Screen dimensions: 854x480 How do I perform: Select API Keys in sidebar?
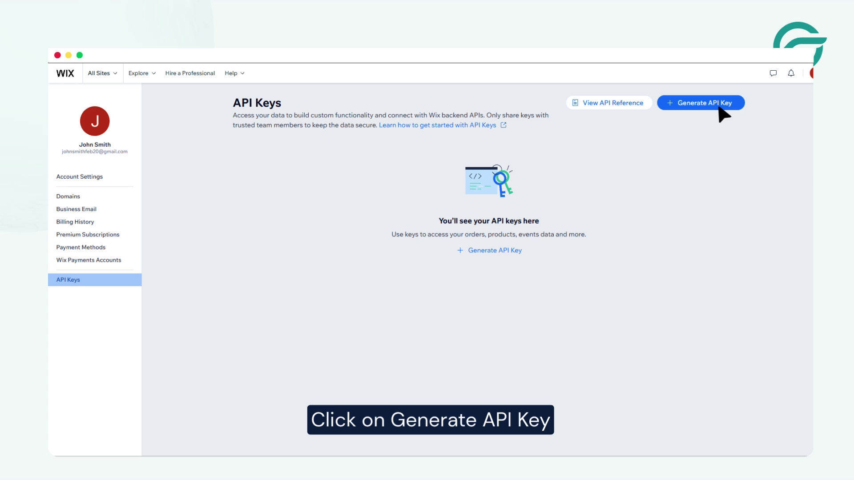point(95,280)
